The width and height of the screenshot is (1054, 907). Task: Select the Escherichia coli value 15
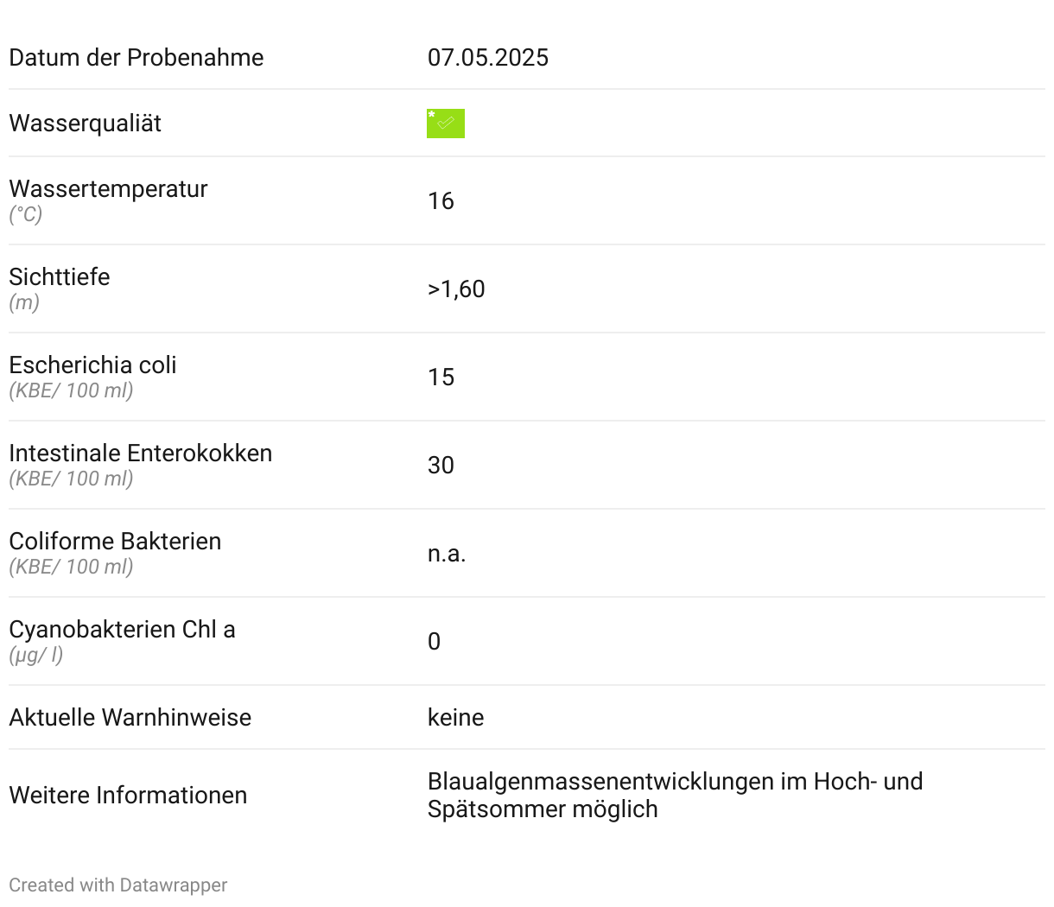click(x=440, y=377)
